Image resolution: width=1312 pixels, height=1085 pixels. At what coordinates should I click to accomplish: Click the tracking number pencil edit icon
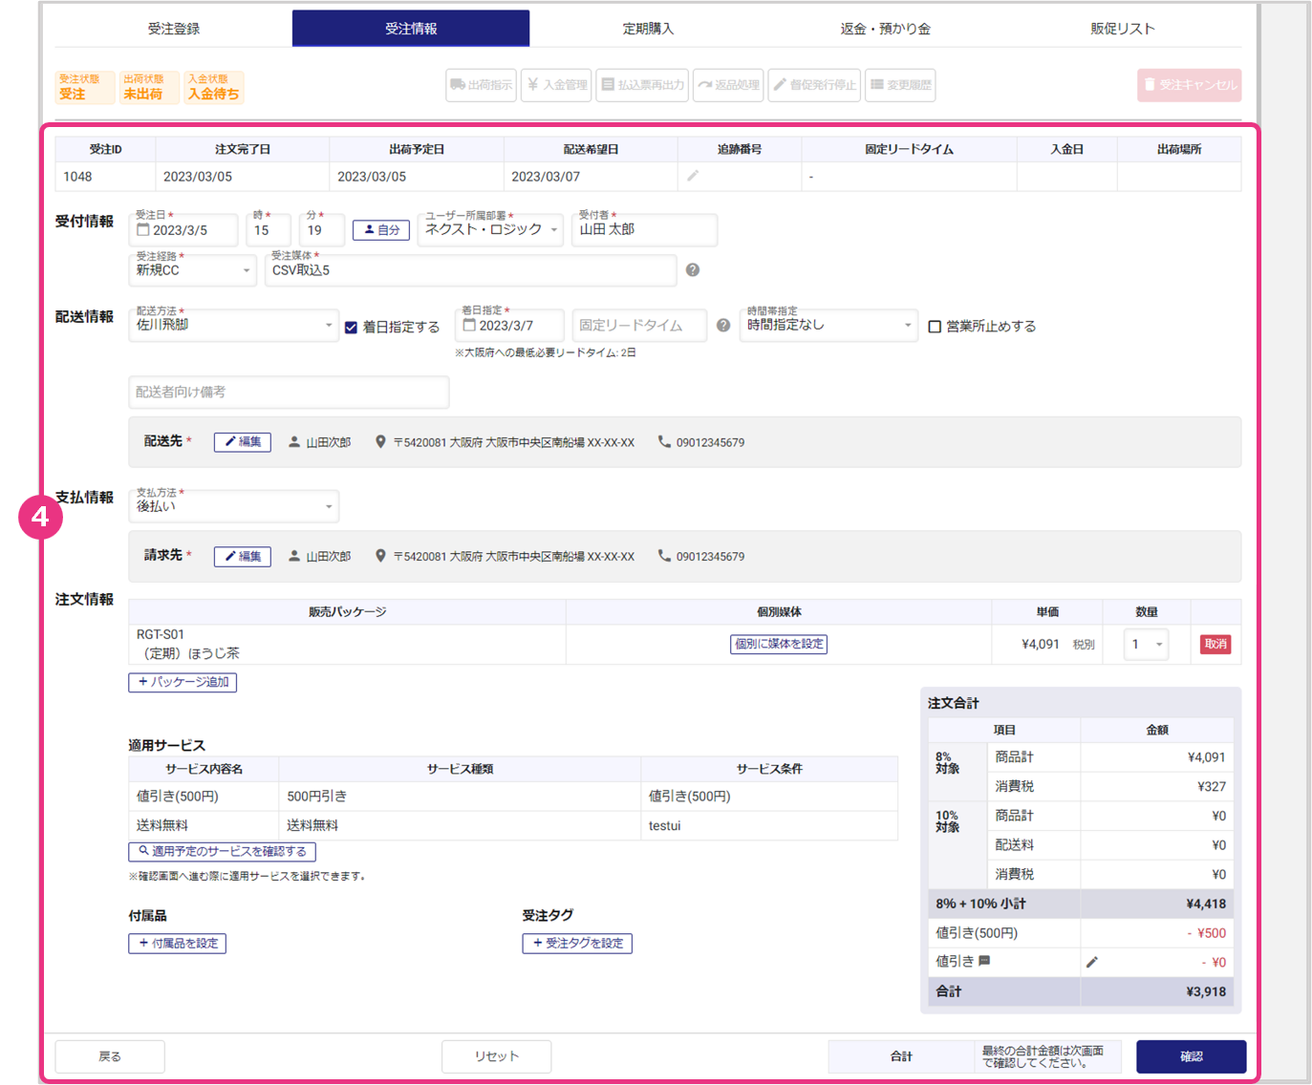click(693, 176)
